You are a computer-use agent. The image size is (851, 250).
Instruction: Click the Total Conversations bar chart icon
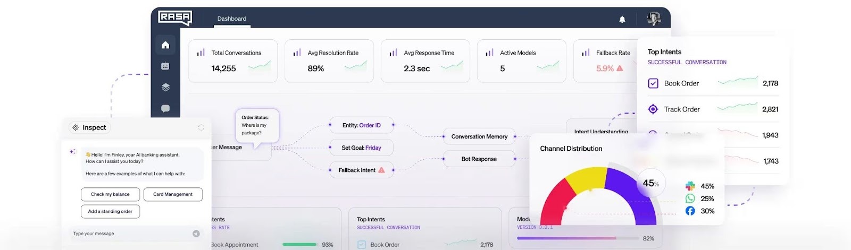point(201,53)
